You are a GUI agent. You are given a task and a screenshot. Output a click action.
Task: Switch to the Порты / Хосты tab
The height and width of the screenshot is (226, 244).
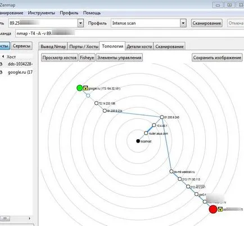tap(84, 46)
